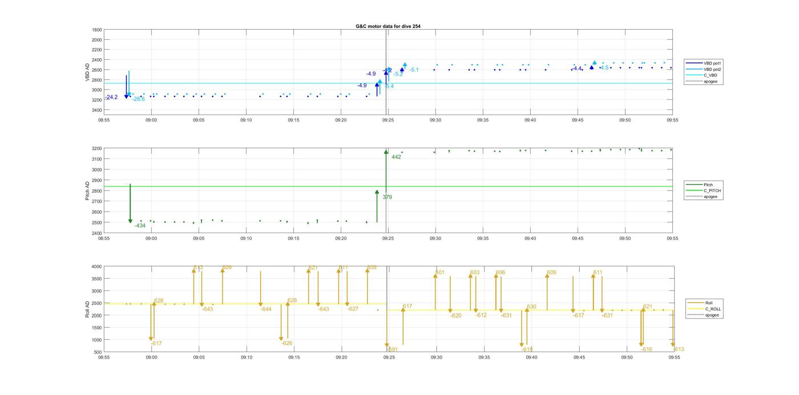Click the 'Roll AD' y-axis label

point(88,308)
